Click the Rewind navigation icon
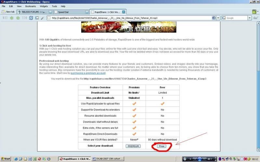 coord(5,18)
